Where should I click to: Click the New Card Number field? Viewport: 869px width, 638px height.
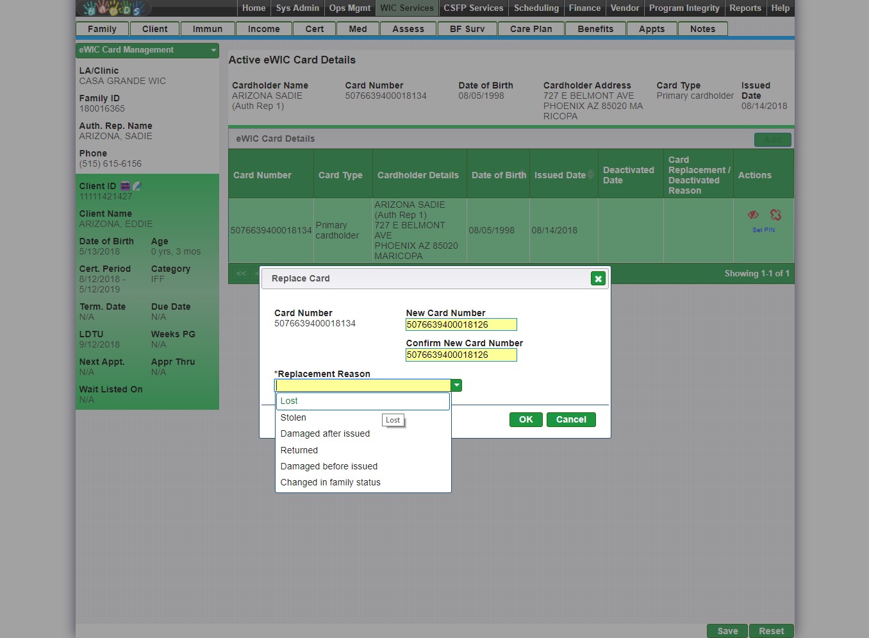(461, 324)
